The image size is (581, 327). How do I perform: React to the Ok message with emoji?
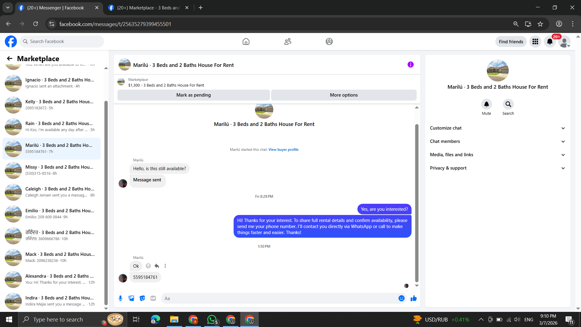click(x=148, y=266)
